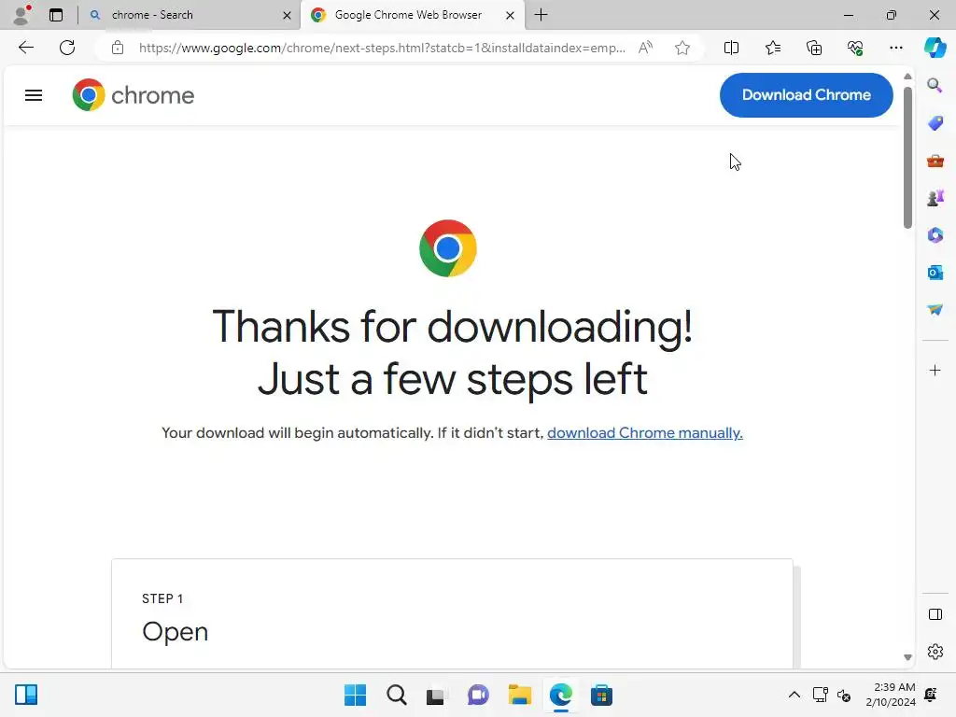The image size is (956, 717).
Task: Click the scroll down arrow
Action: 907,657
